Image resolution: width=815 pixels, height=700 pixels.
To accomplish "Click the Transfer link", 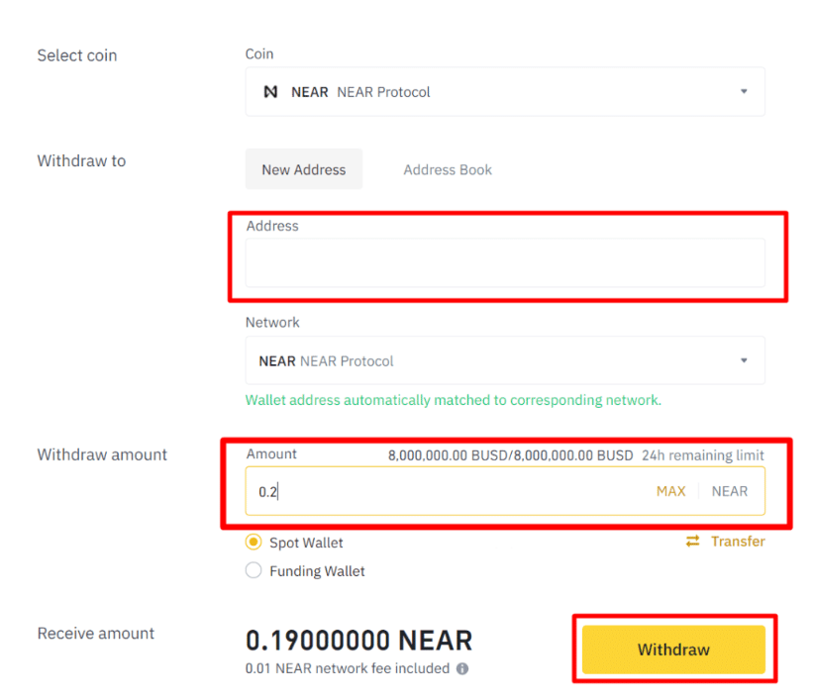I will pyautogui.click(x=738, y=542).
